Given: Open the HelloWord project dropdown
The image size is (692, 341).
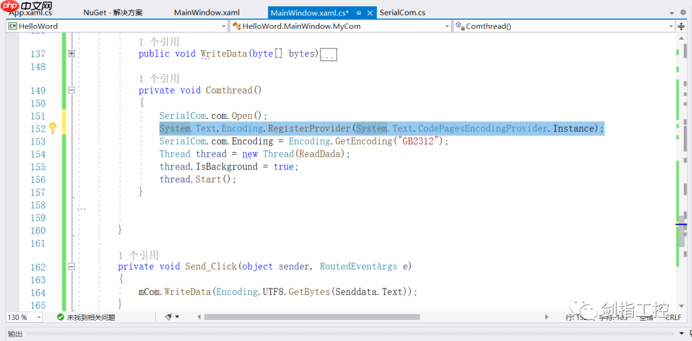Looking at the screenshot, I should click(x=224, y=26).
